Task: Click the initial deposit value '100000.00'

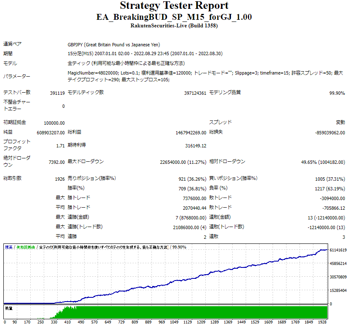Action: [54, 123]
